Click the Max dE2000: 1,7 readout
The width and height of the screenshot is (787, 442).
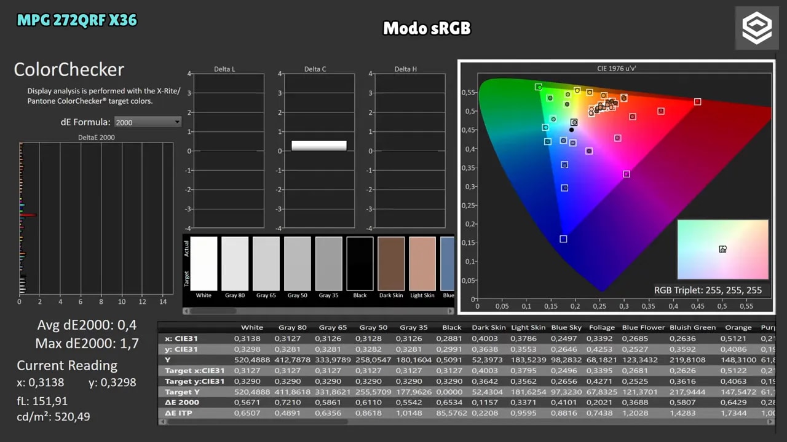point(87,343)
